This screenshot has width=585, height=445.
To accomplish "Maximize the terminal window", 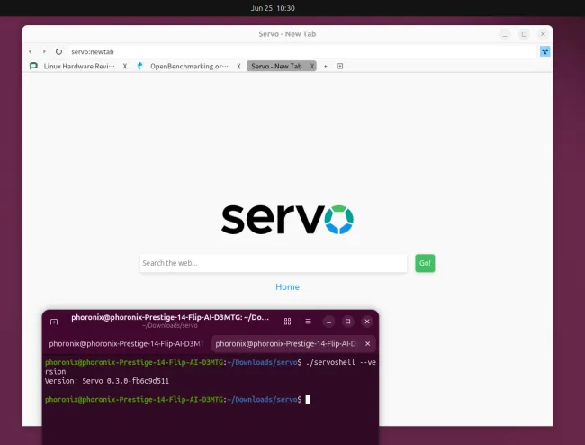I will click(x=347, y=322).
